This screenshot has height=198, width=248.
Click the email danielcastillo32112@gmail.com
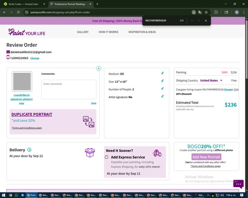pyautogui.click(x=31, y=52)
